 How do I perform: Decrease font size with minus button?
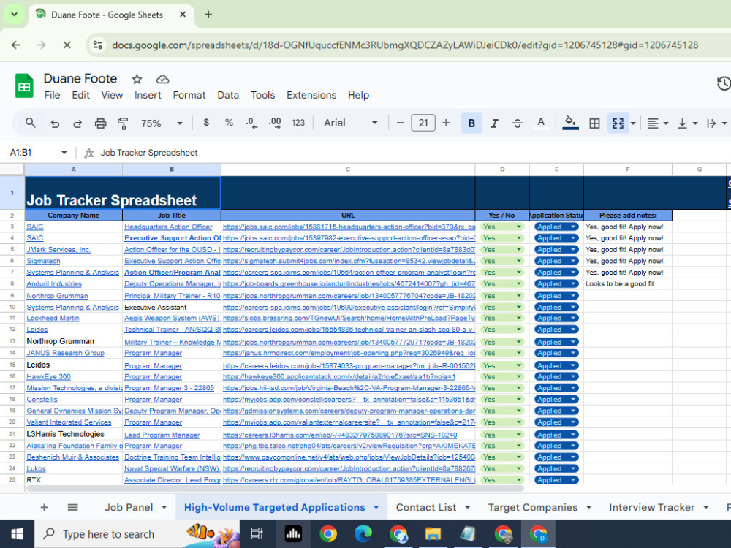coord(400,123)
